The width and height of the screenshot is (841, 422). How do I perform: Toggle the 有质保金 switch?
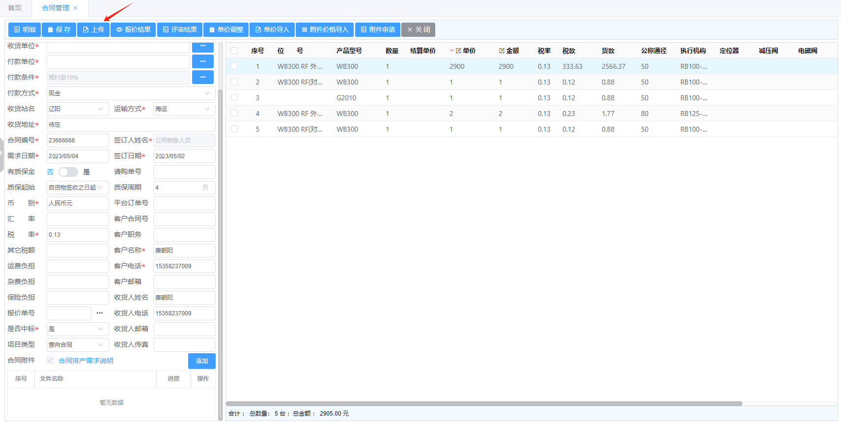(x=68, y=172)
